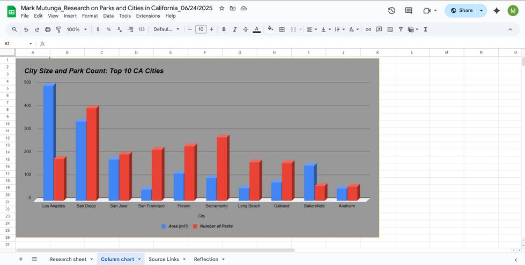Create a filter

coord(401,29)
